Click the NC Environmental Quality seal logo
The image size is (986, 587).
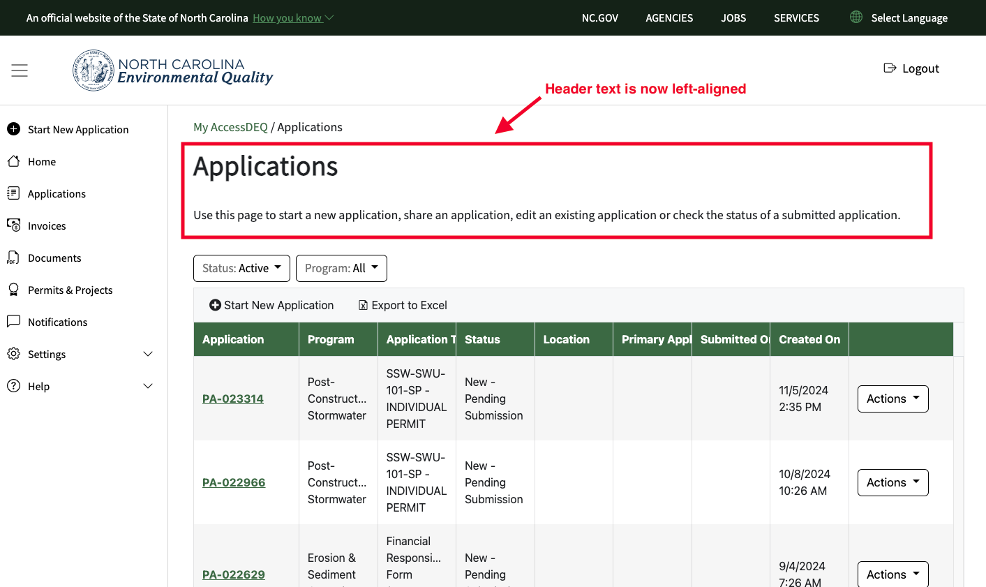pyautogui.click(x=94, y=70)
